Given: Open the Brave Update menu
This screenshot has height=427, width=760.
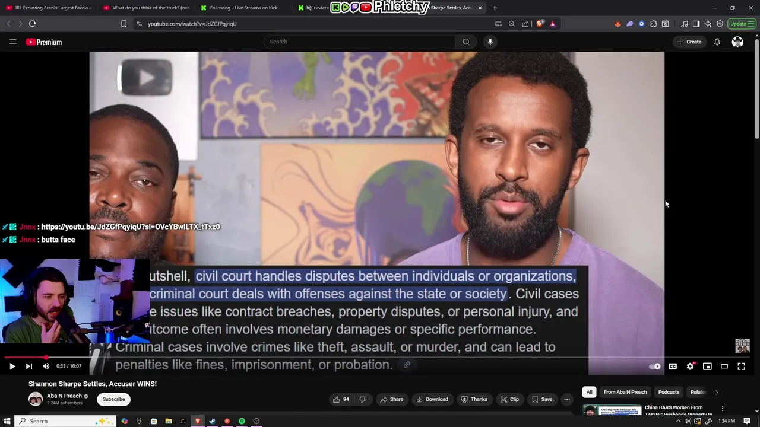Looking at the screenshot, I should click(742, 24).
